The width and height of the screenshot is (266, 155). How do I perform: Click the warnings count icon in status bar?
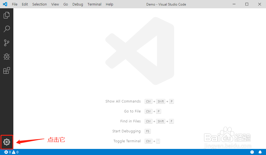[14, 152]
